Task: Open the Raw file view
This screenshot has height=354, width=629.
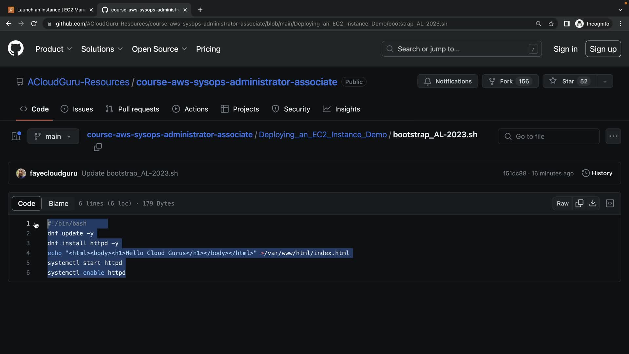Action: pos(562,203)
